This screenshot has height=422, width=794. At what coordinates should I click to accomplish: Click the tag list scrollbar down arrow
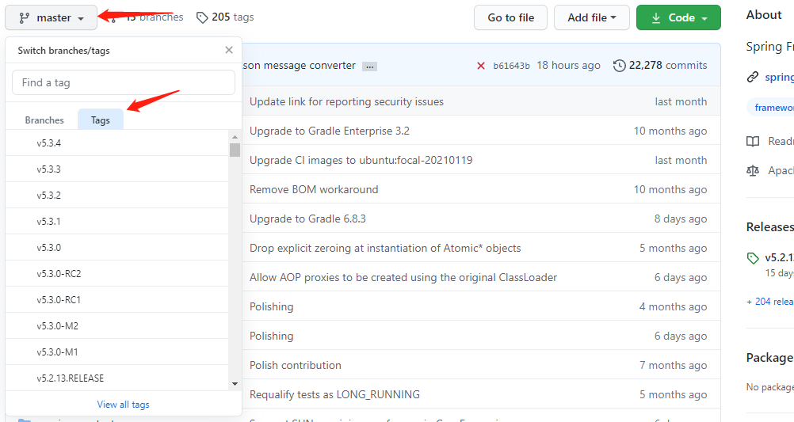pyautogui.click(x=235, y=384)
